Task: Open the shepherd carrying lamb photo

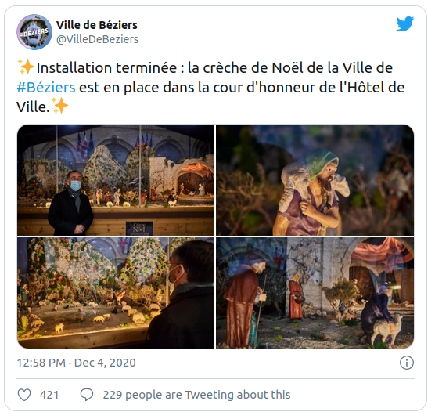Action: pyautogui.click(x=315, y=180)
